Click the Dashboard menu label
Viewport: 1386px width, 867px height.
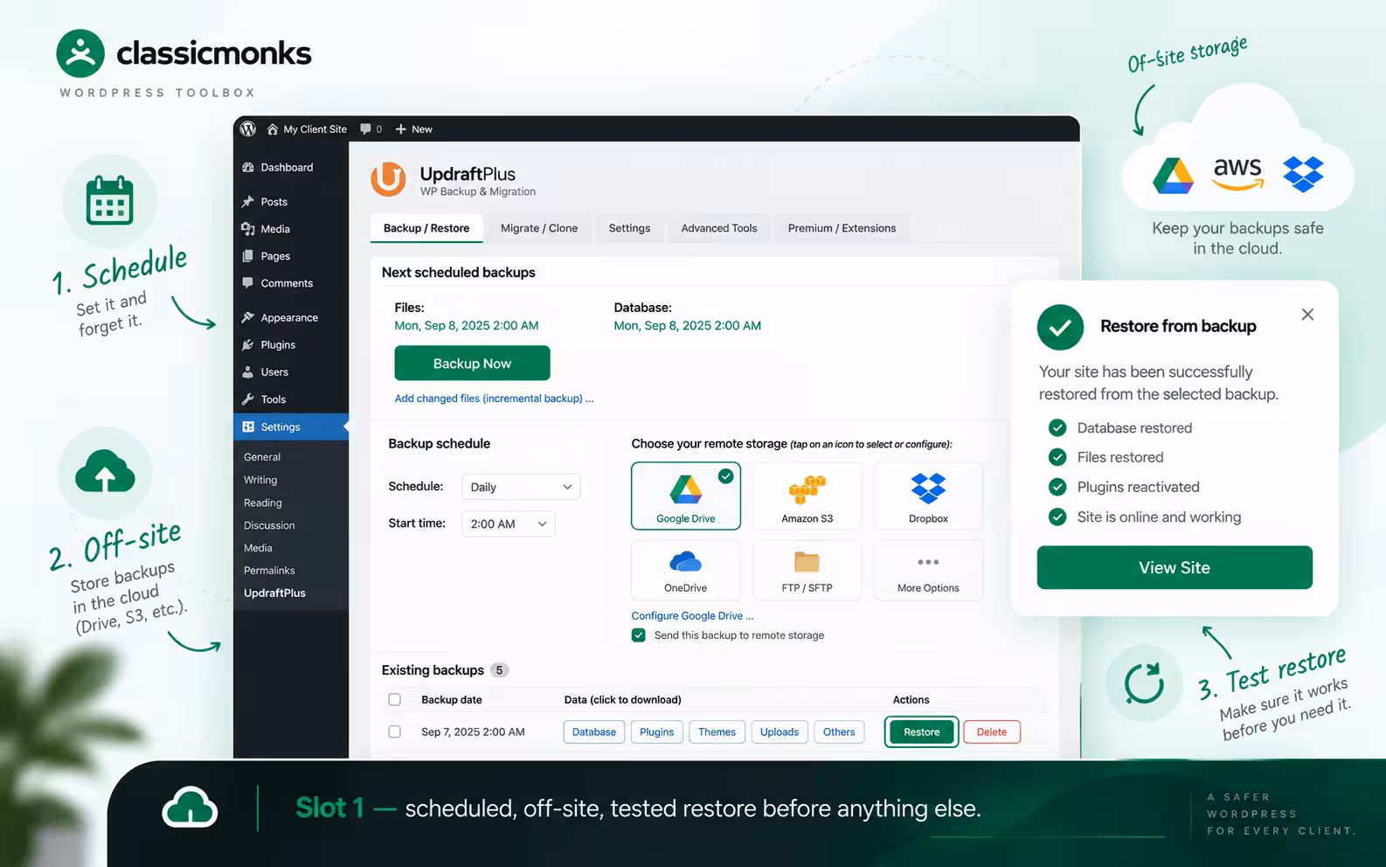(287, 167)
